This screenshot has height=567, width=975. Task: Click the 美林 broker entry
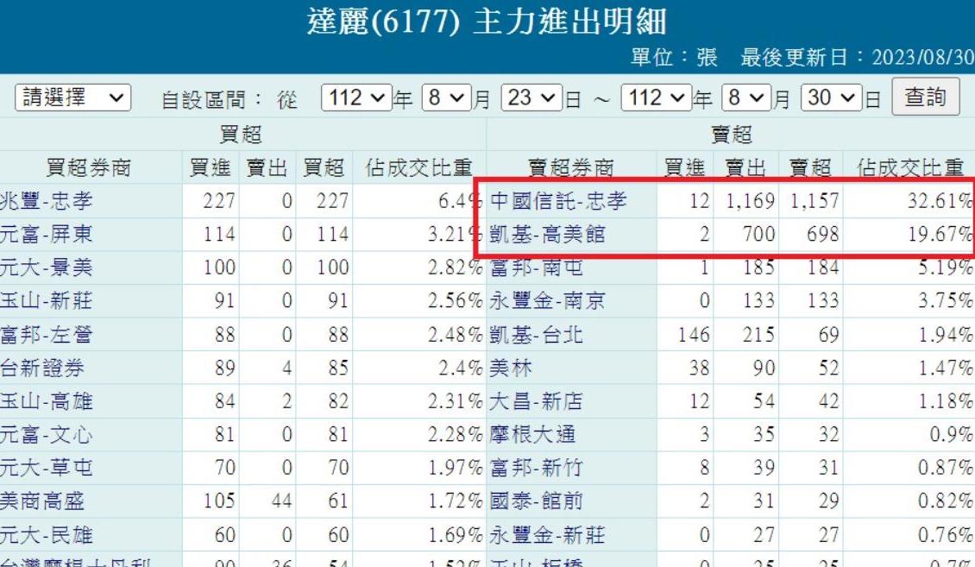coord(511,368)
